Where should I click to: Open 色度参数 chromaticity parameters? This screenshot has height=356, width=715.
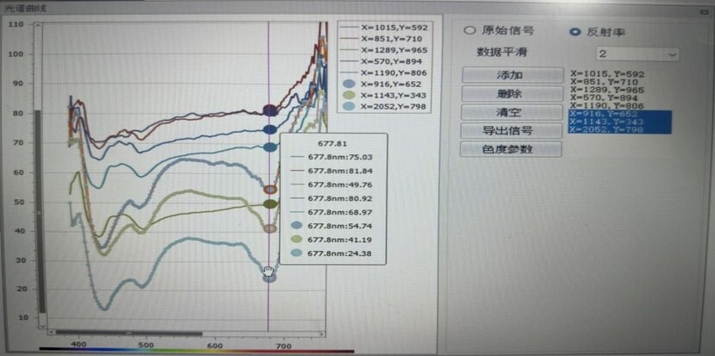pos(511,149)
